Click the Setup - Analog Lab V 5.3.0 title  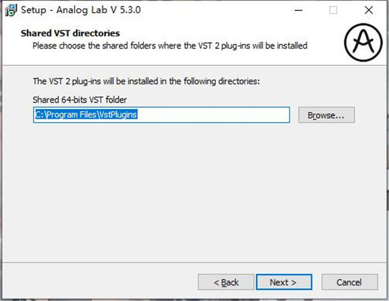81,10
